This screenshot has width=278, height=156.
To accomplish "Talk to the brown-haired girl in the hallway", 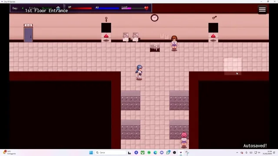I will point(174,43).
